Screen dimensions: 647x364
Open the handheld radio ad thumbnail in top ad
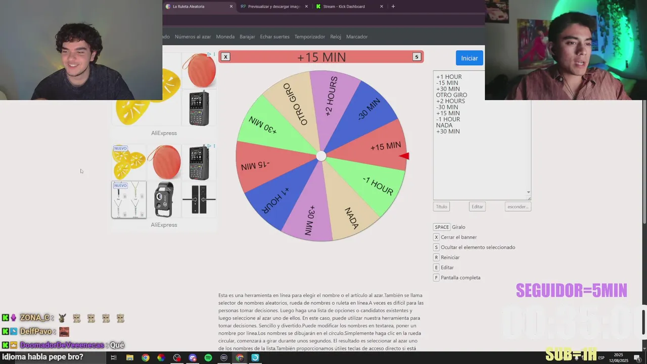tap(199, 108)
